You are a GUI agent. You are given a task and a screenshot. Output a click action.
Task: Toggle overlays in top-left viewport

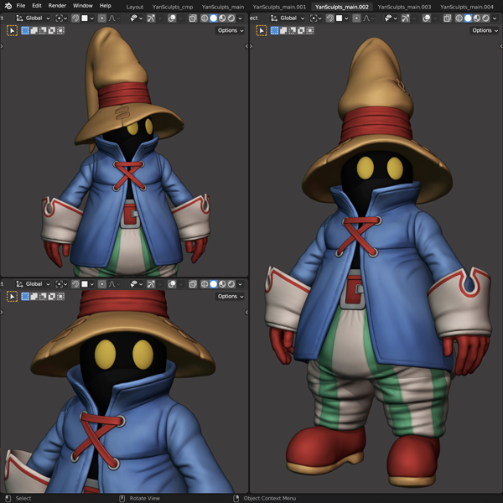tap(172, 18)
